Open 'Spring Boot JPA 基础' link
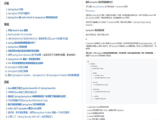This screenshot has height=120, width=160. point(24,59)
